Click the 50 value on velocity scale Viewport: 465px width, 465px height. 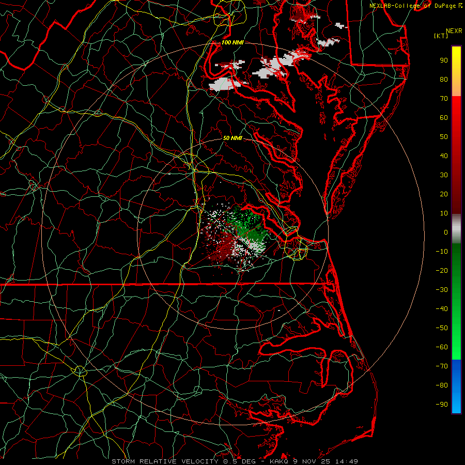point(444,137)
